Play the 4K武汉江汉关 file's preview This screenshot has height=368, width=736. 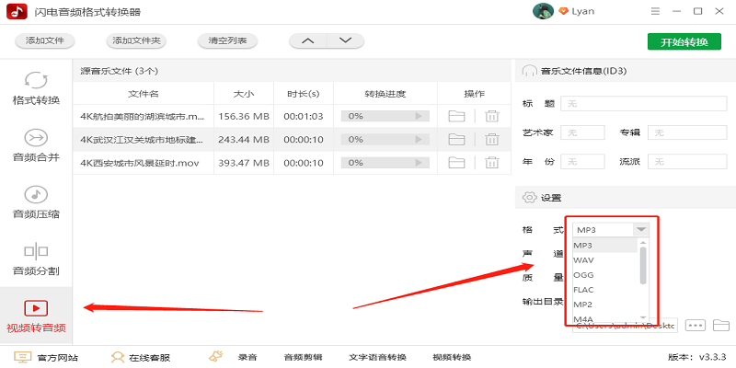coord(419,139)
